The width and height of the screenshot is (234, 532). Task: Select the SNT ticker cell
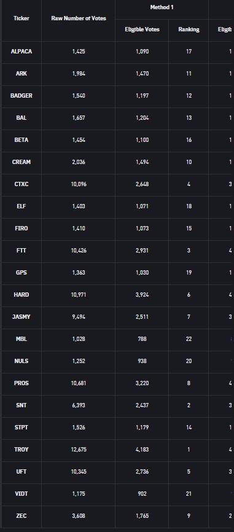click(21, 405)
